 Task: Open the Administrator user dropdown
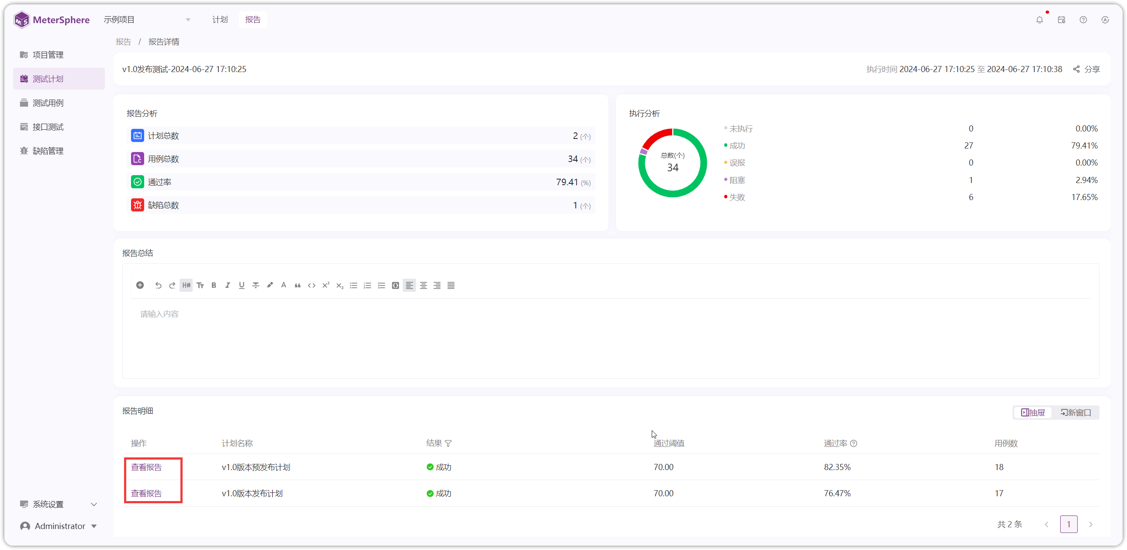[x=59, y=526]
